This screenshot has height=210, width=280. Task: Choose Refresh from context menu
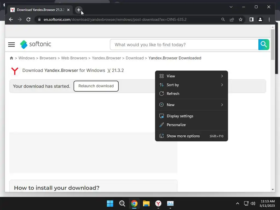coord(191,94)
